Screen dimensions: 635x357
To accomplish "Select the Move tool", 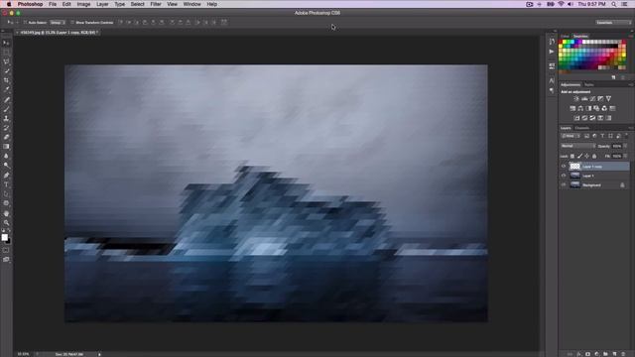I will 6,43.
